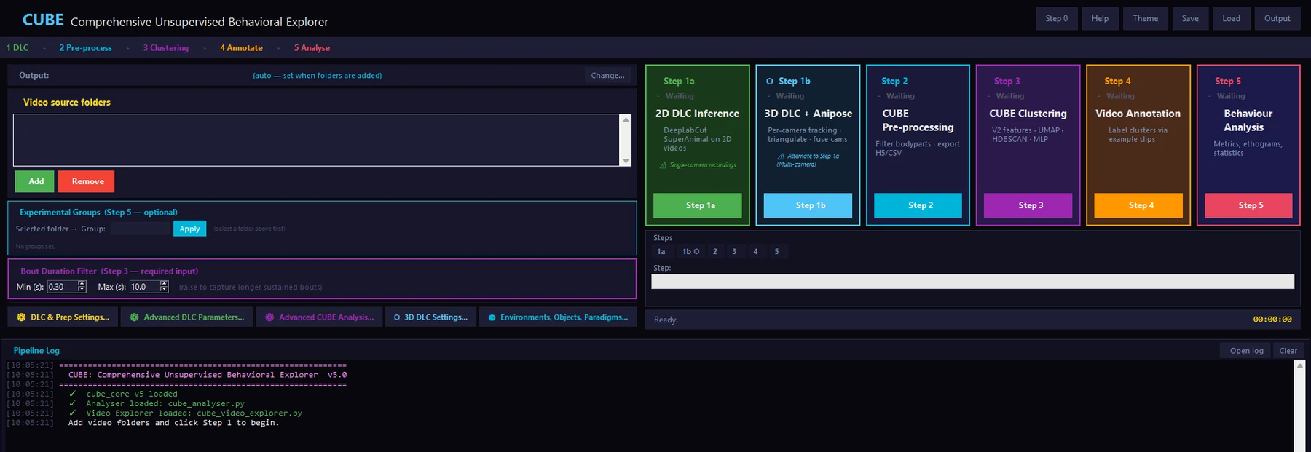The width and height of the screenshot is (1311, 452).
Task: Run the green Step 1a button
Action: pyautogui.click(x=698, y=205)
